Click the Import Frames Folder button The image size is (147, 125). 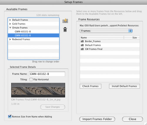point(97,119)
